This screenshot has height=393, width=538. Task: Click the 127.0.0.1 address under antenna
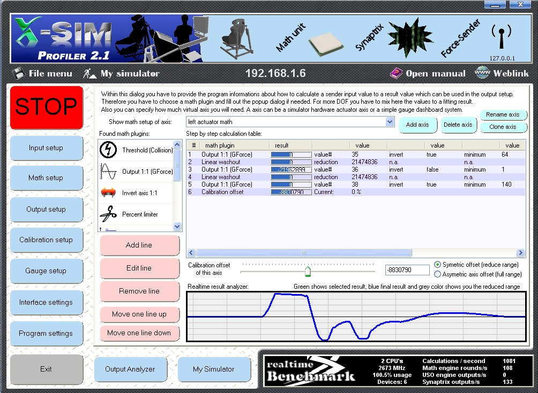502,58
